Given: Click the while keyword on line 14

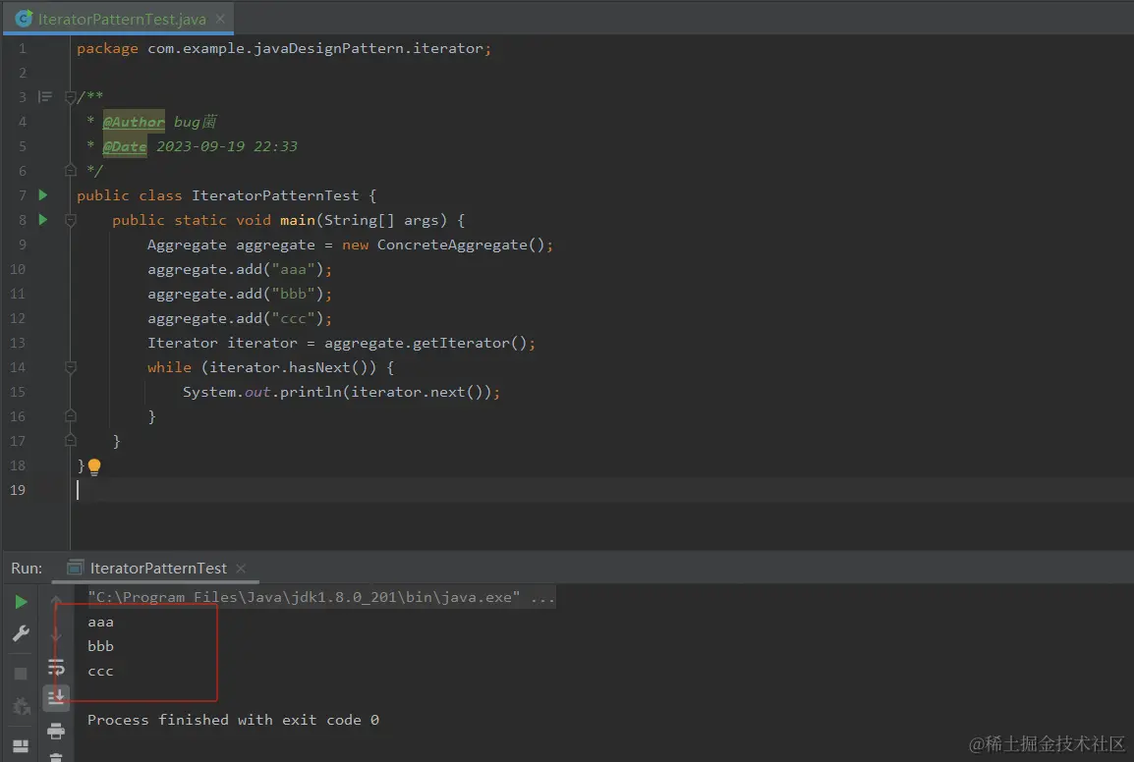Looking at the screenshot, I should pos(169,367).
